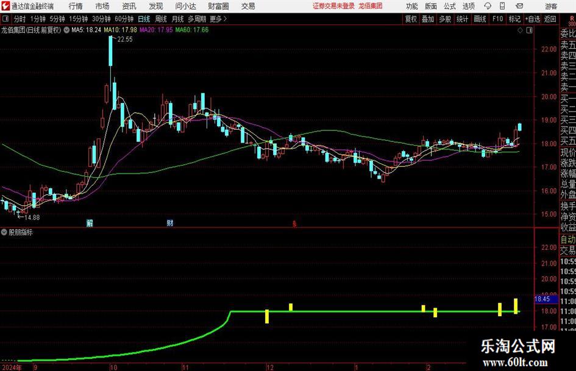576x371 pixels.
Task: Click the 复权 toolbar button
Action: [x=411, y=19]
